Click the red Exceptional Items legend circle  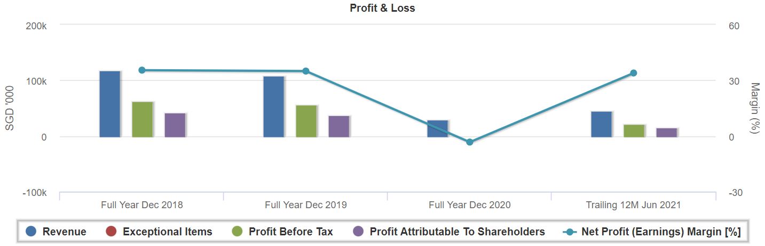pyautogui.click(x=111, y=232)
